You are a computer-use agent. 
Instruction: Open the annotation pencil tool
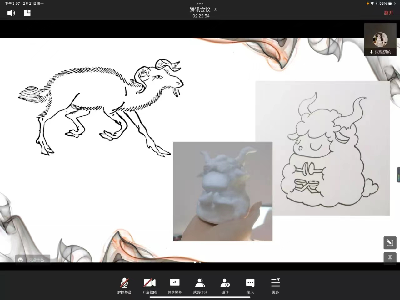tap(390, 242)
